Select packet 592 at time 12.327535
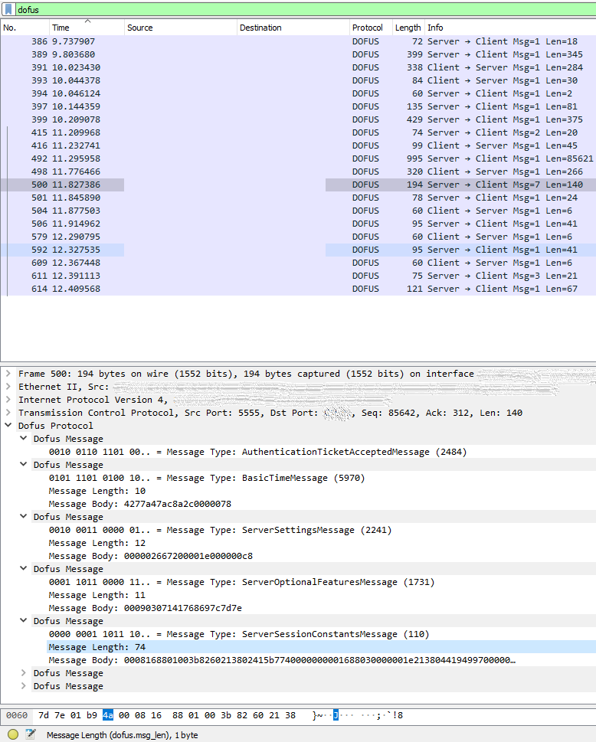This screenshot has height=742, width=596. tap(298, 250)
